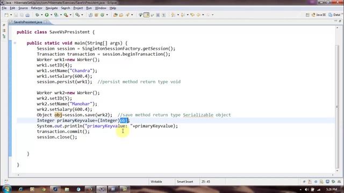Open the New file dropdown arrow

pos(11,15)
